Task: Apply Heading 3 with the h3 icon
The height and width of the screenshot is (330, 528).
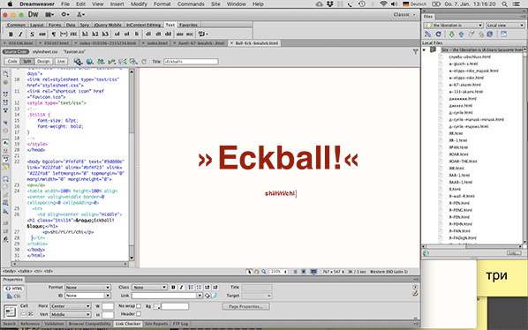Action: click(105, 34)
